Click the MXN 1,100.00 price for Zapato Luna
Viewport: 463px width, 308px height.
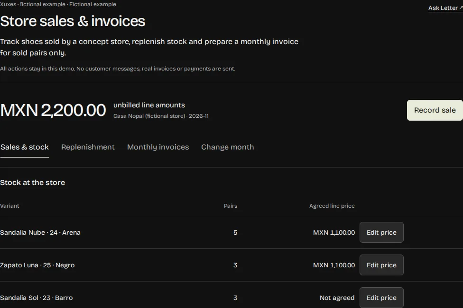(334, 265)
